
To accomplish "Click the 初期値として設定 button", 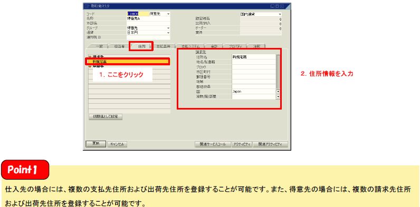I will click(106, 117).
